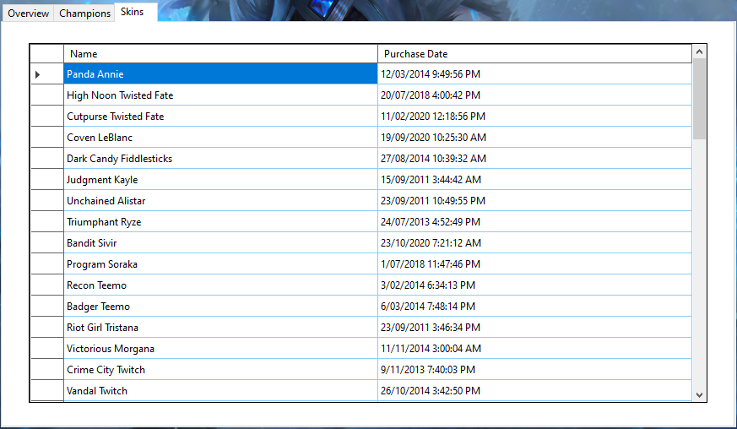Viewport: 737px width, 429px height.
Task: Switch to the Overview tab
Action: 28,14
